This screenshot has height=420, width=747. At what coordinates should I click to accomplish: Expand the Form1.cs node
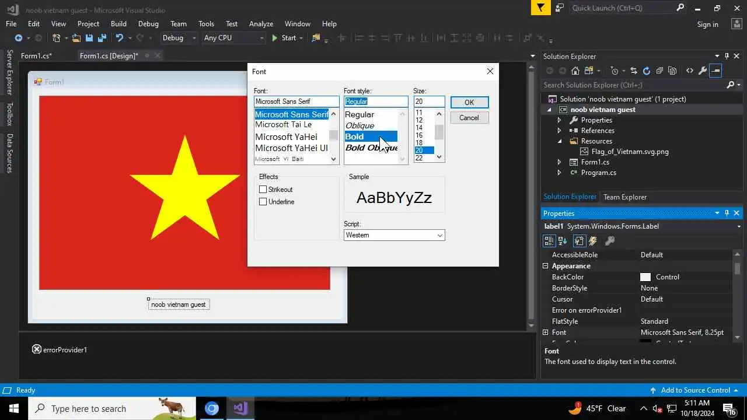[x=559, y=162]
